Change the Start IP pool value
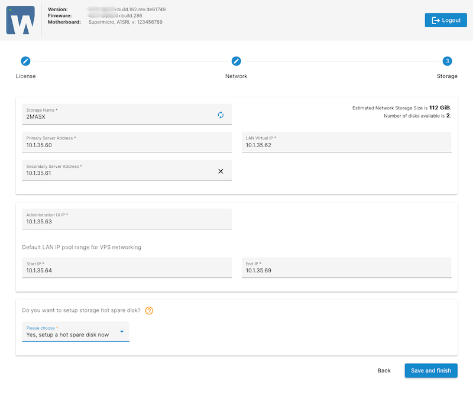 coord(127,271)
